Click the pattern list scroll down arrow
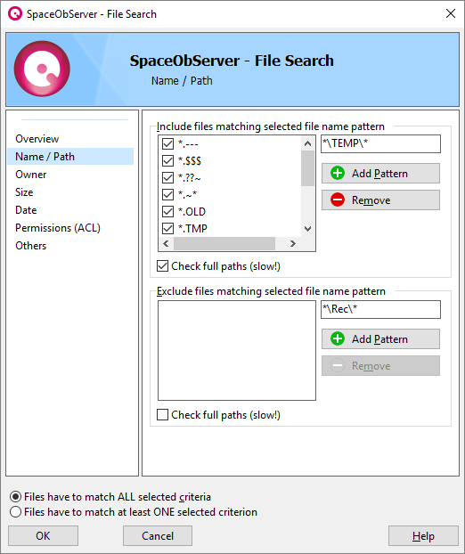Screen dimensions: 465x554 pyautogui.click(x=307, y=229)
